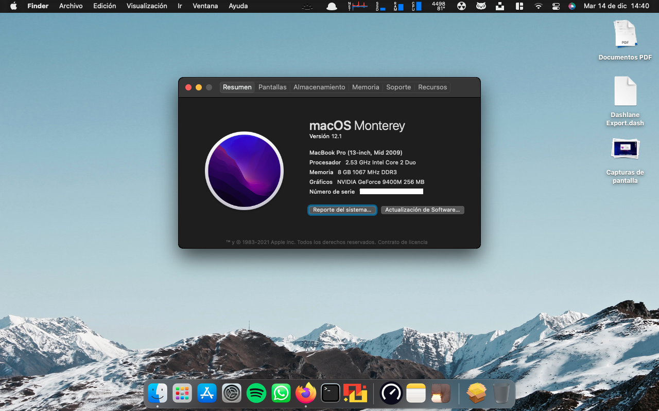Launch Firefox from the Dock
Screen dimensions: 659x411
306,394
